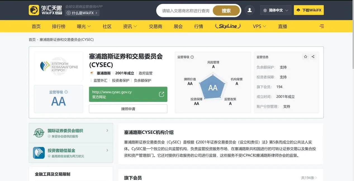Screen dimensions: 354x181
Task: Open the 共194条 members link
Action: (309, 178)
